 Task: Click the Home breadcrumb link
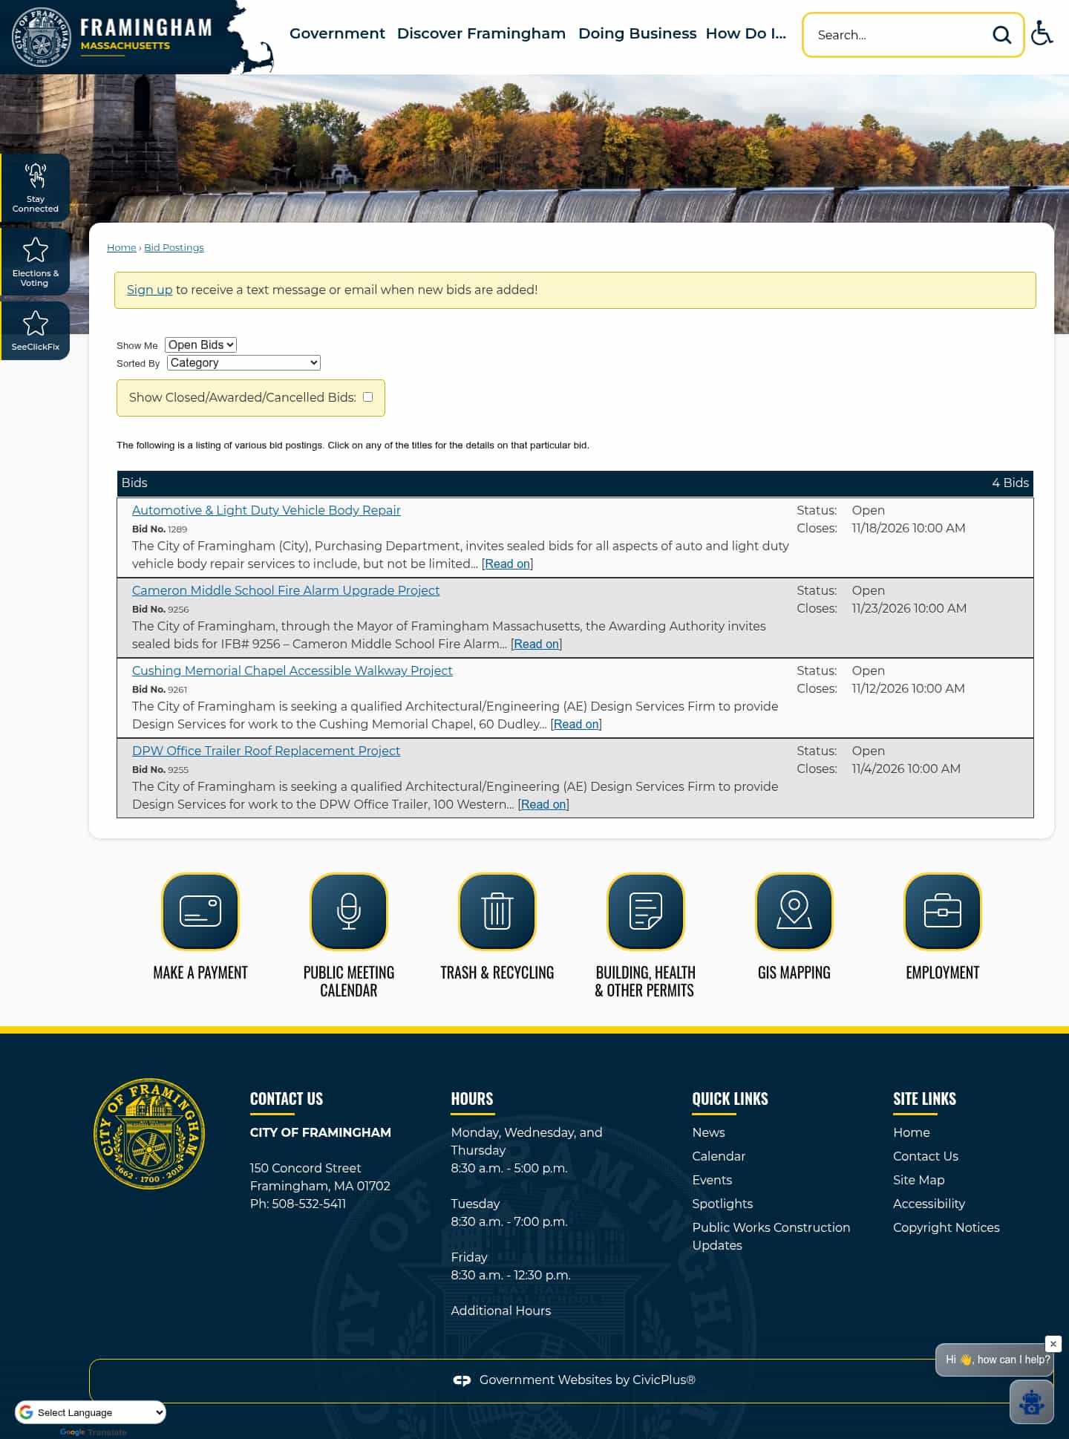pos(122,247)
